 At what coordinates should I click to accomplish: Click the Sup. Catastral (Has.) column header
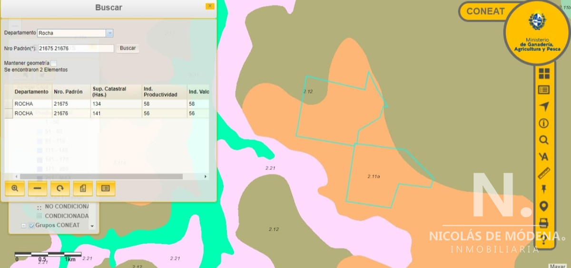(116, 92)
